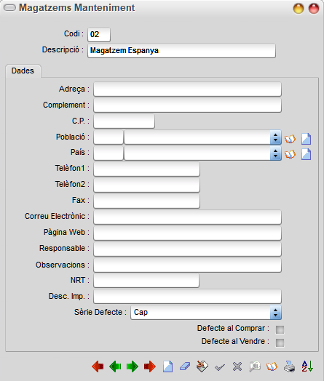This screenshot has width=324, height=381.
Task: Open the search magnifier icon
Action: (255, 366)
